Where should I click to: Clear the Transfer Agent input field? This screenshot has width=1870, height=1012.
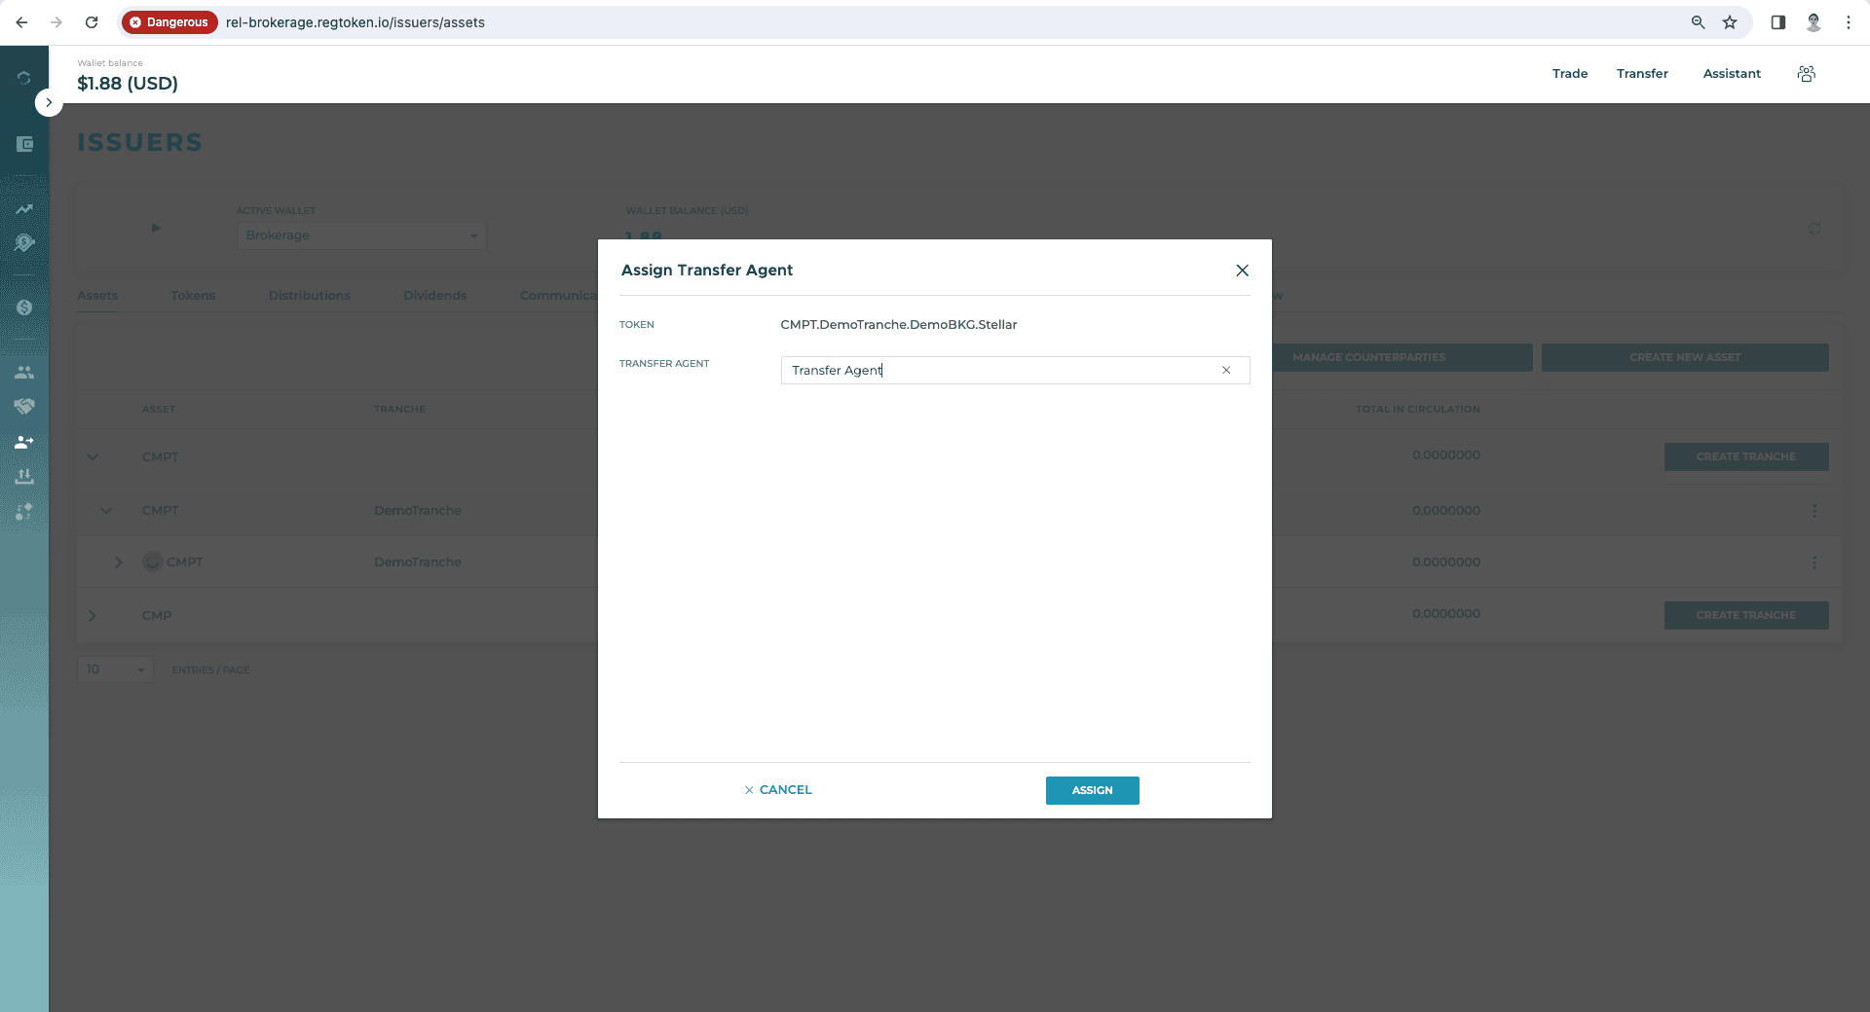1226,370
